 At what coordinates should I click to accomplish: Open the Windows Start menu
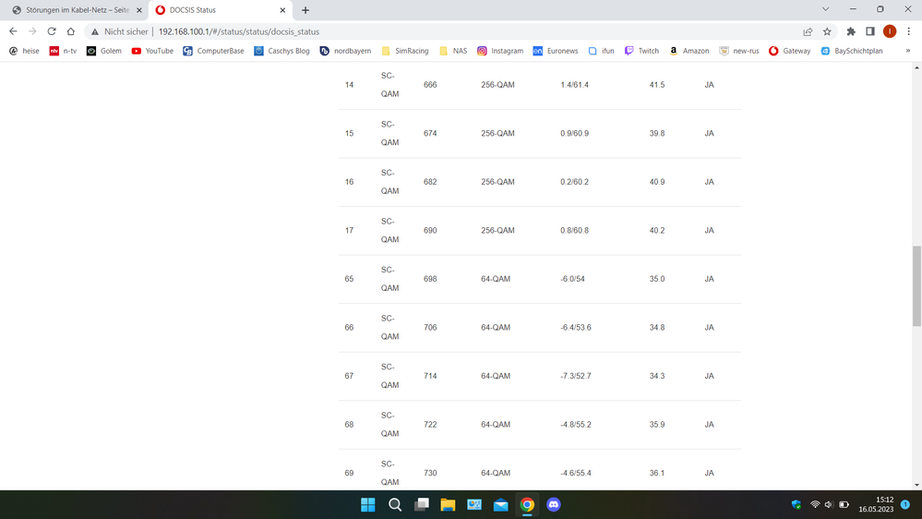[368, 505]
